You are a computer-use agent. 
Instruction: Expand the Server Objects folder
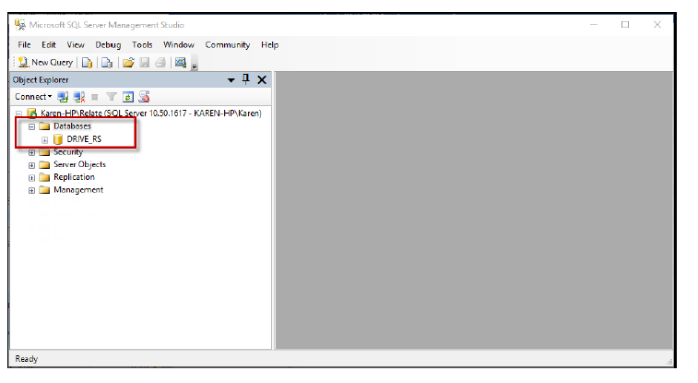[31, 165]
